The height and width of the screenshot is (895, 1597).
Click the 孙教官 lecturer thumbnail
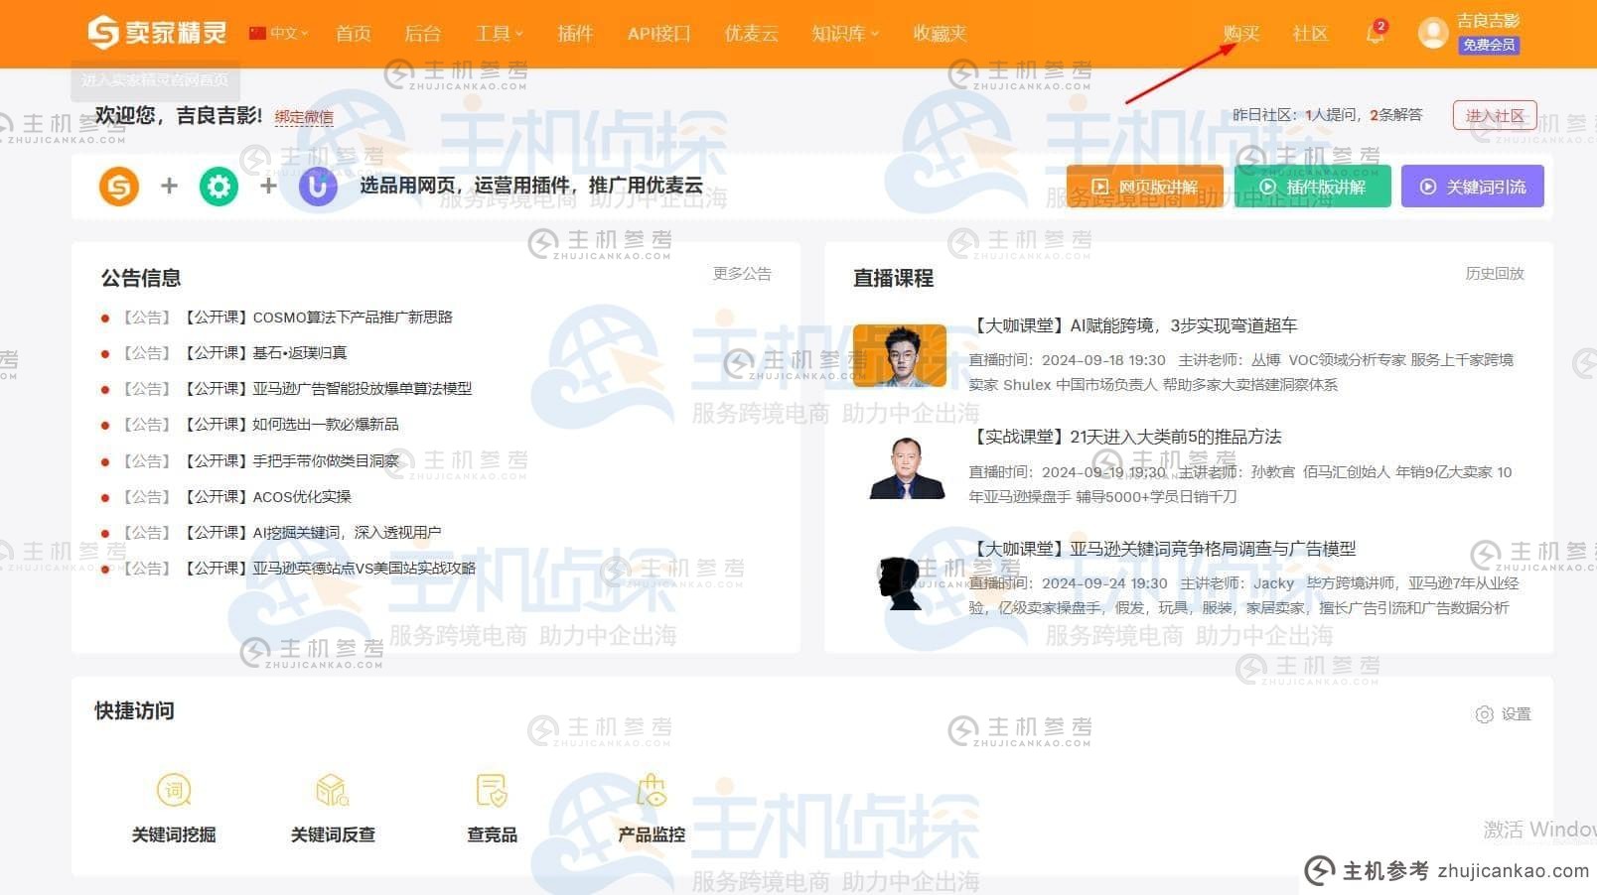905,467
